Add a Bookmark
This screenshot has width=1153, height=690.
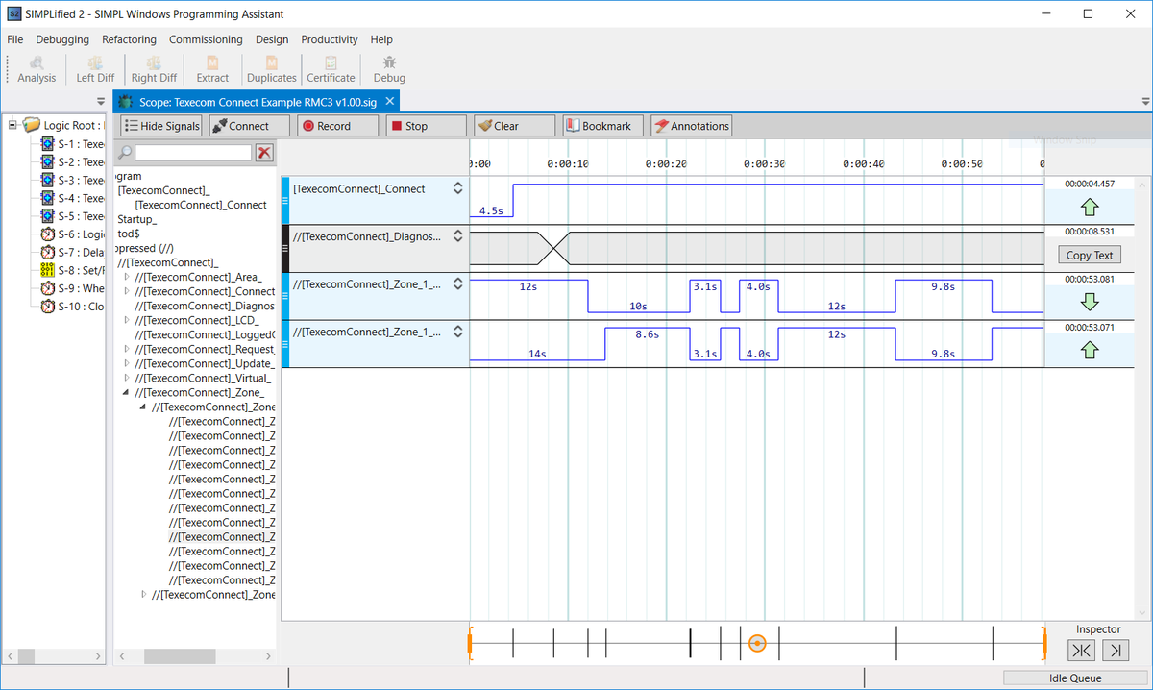602,126
